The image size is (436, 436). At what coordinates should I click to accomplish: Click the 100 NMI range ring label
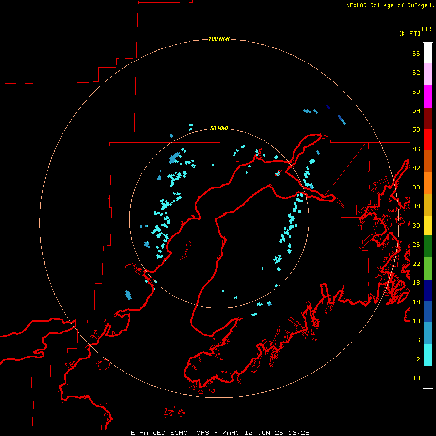219,39
